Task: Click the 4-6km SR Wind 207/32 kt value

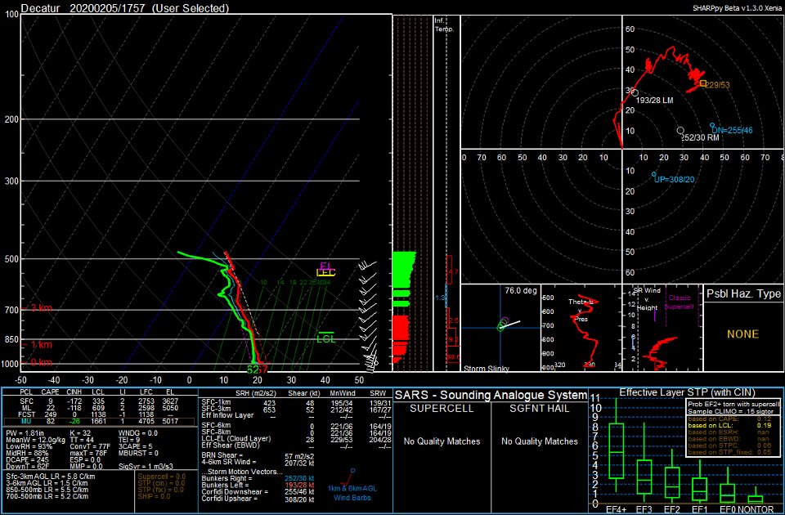Action: click(x=299, y=463)
